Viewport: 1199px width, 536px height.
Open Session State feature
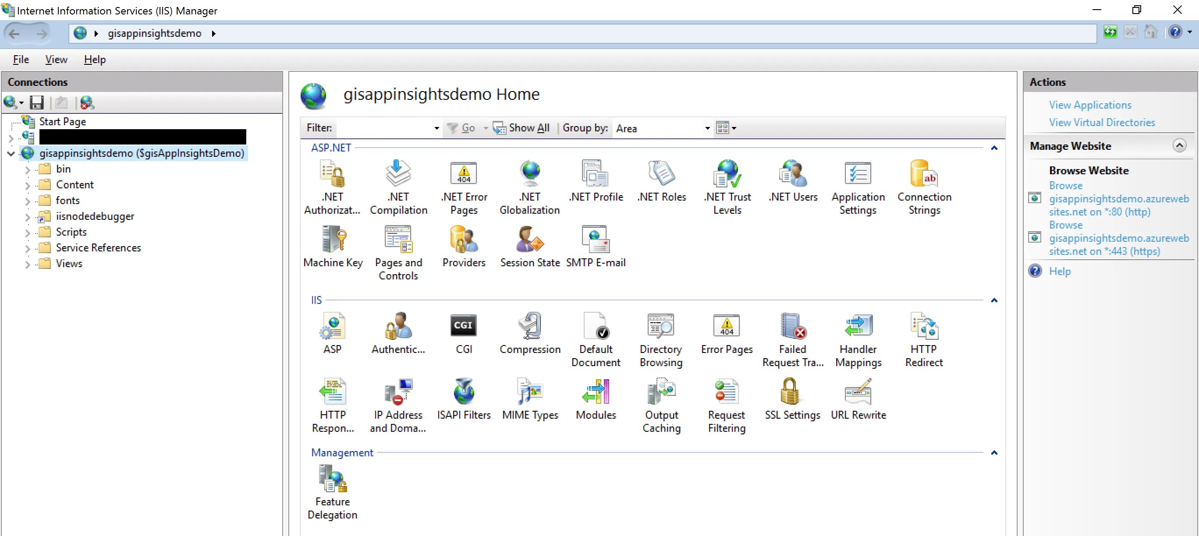pyautogui.click(x=530, y=247)
